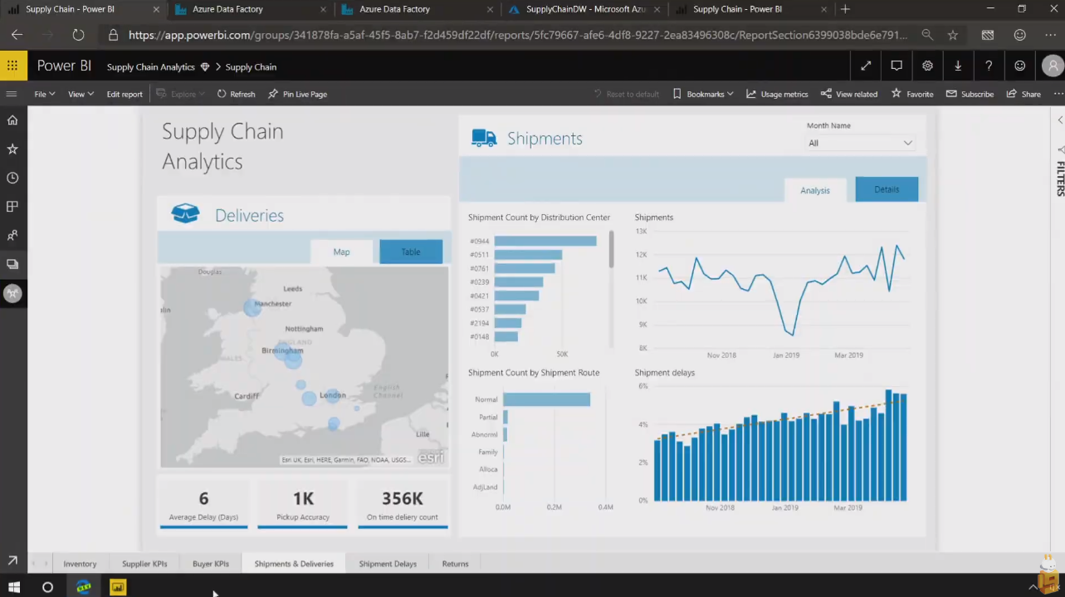The width and height of the screenshot is (1065, 597).
Task: Select the Shipments Analysis view
Action: click(x=815, y=190)
